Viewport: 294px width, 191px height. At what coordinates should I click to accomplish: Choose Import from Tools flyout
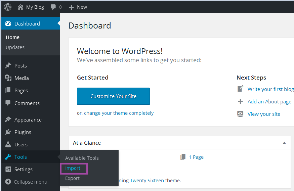click(73, 169)
